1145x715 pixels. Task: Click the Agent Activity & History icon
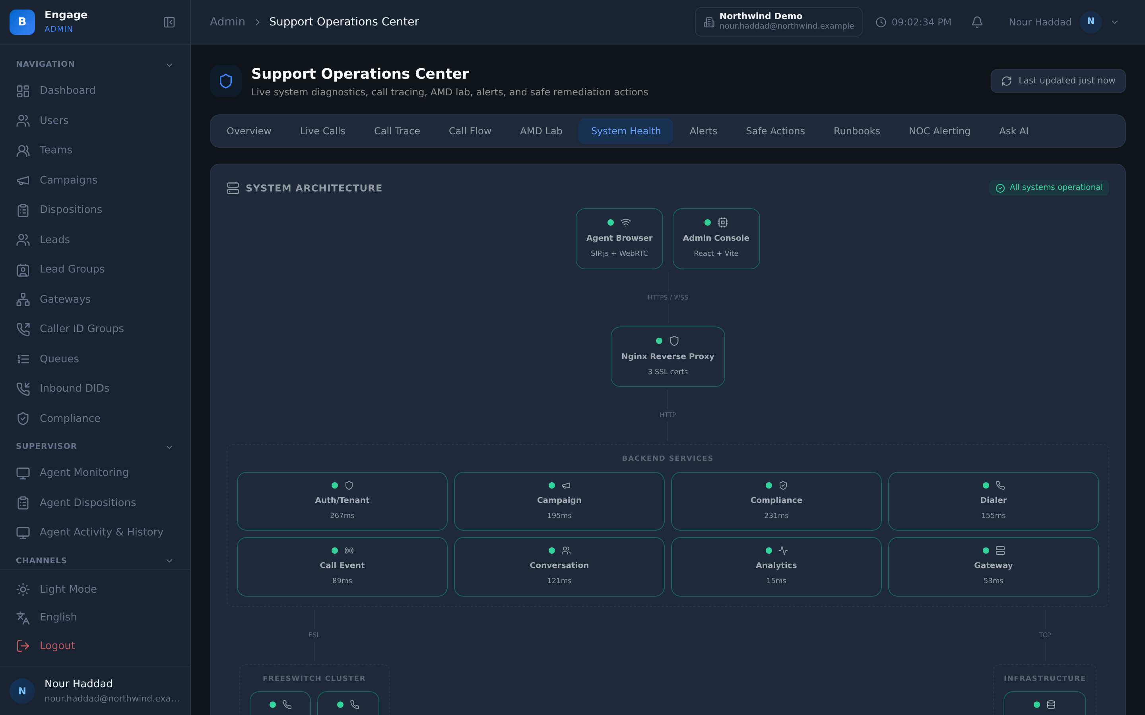coord(23,532)
